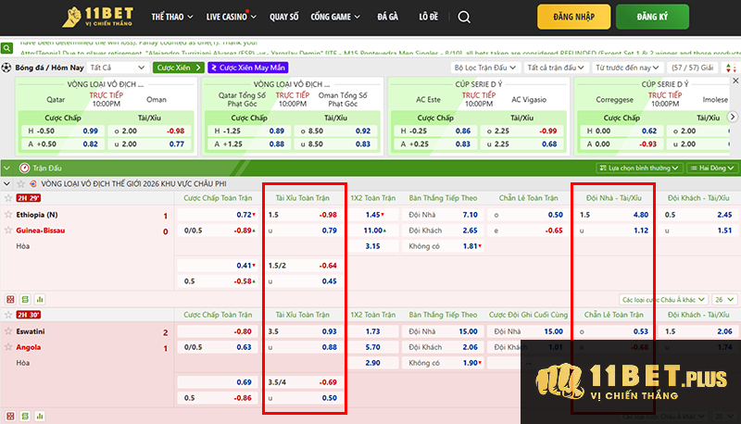Click the lightning icon on Cược Xiên May Mắn
Viewport: 741px width, 424px height.
coord(214,68)
